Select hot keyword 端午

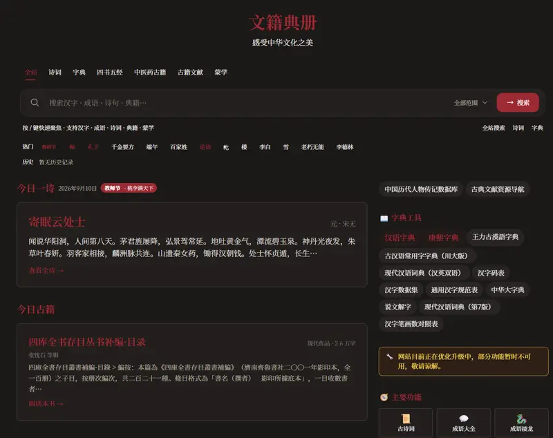tap(152, 147)
